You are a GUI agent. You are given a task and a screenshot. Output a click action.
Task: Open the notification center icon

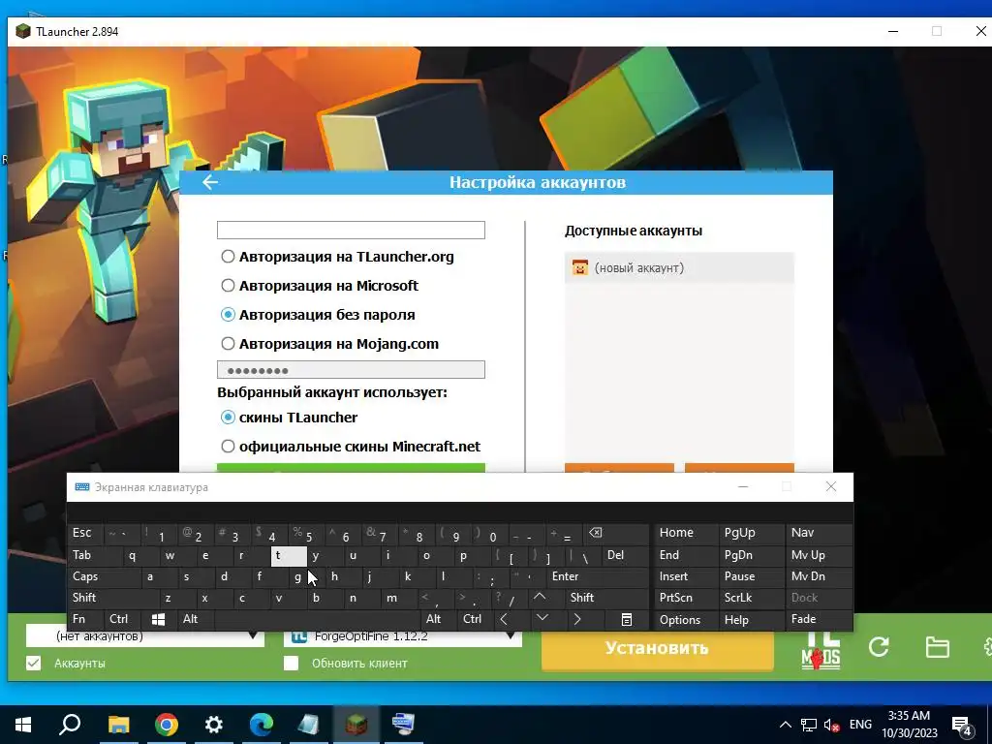[962, 725]
